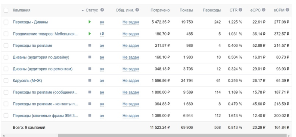Image resolution: width=296 pixels, height=137 pixels.
Task: Click help icon next to Общ. лим. header
Action: click(x=137, y=10)
